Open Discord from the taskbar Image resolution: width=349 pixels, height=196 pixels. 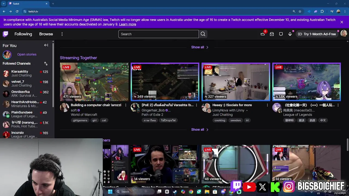[x=223, y=192]
